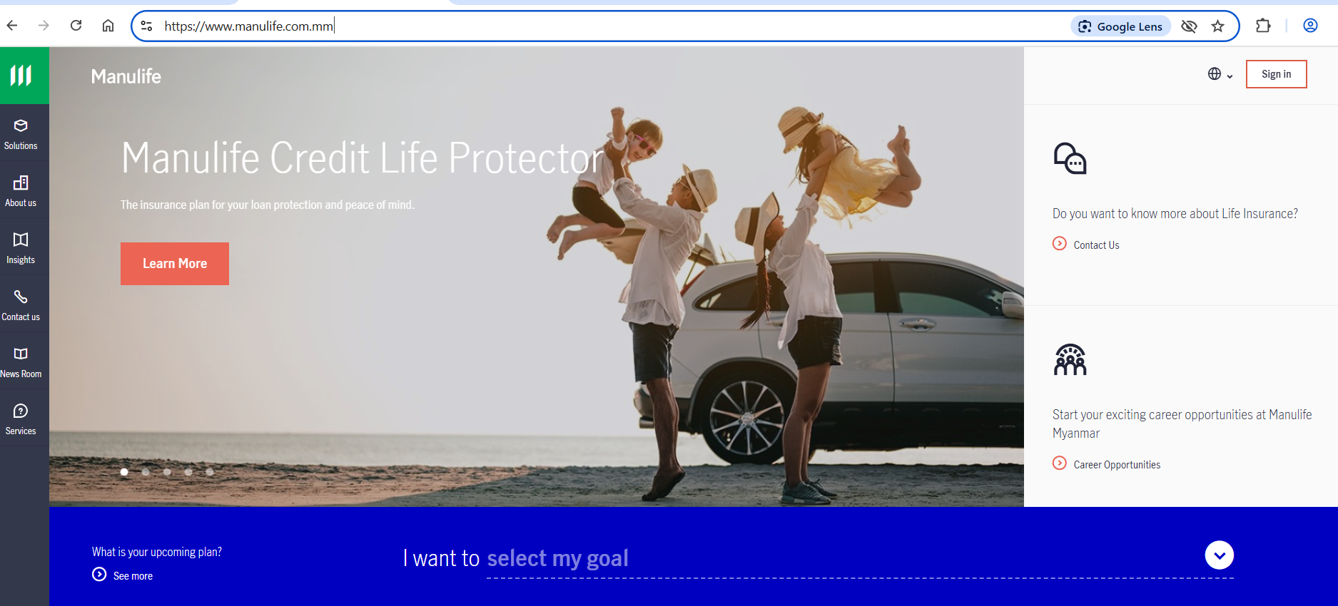This screenshot has height=606, width=1338.
Task: Open the About us sidebar menu
Action: click(x=21, y=191)
